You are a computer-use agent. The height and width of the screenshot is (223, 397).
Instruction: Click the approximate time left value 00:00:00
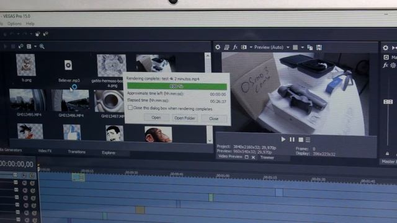pos(218,94)
